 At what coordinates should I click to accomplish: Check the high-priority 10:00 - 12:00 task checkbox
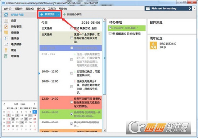72,87
